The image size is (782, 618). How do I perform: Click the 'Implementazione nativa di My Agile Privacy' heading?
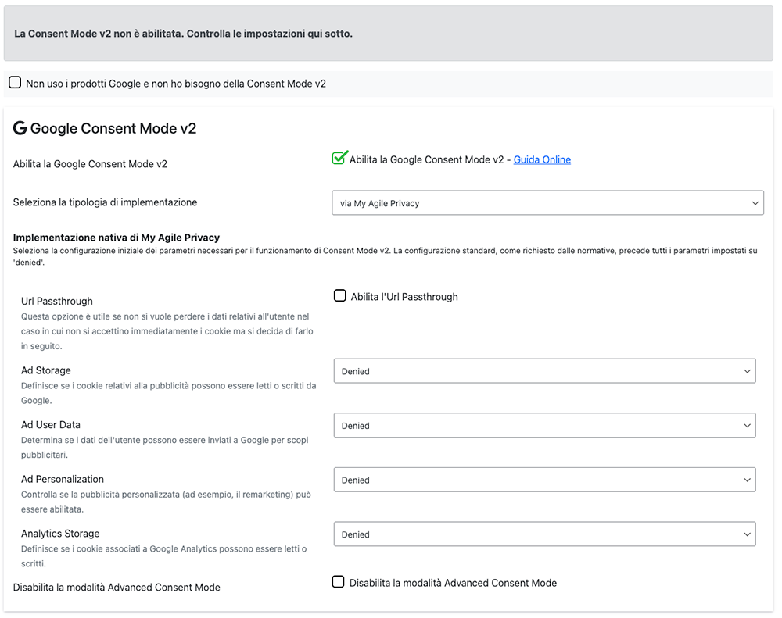(117, 238)
